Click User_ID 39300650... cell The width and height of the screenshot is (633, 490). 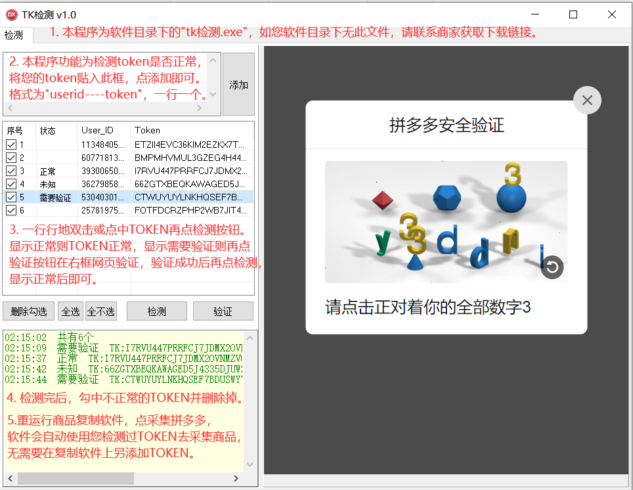click(102, 171)
